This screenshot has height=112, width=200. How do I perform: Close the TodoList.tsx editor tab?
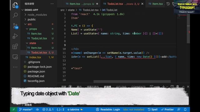[x=142, y=4]
